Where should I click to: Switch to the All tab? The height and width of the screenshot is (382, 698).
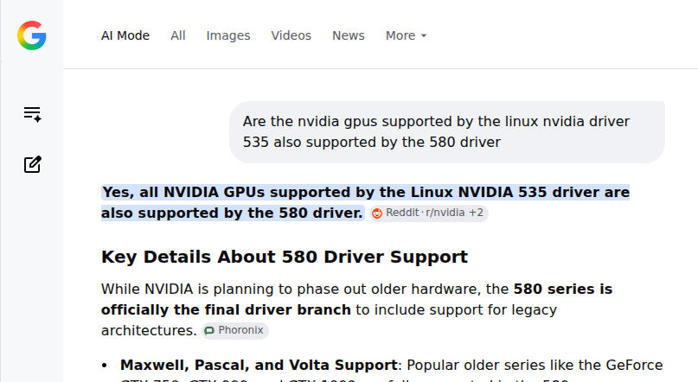point(177,35)
